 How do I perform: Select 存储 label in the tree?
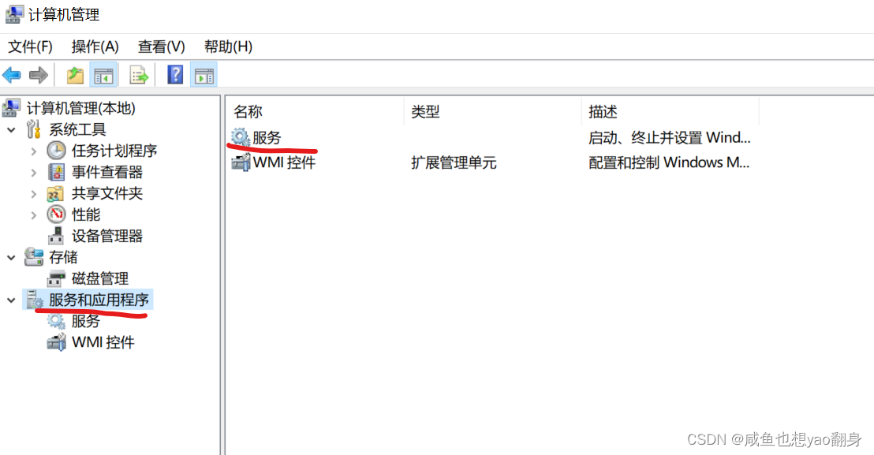point(63,257)
